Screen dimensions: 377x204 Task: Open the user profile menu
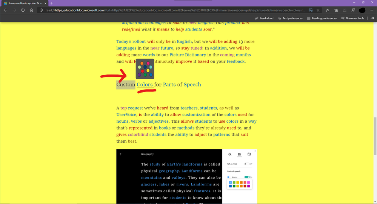[362, 10]
